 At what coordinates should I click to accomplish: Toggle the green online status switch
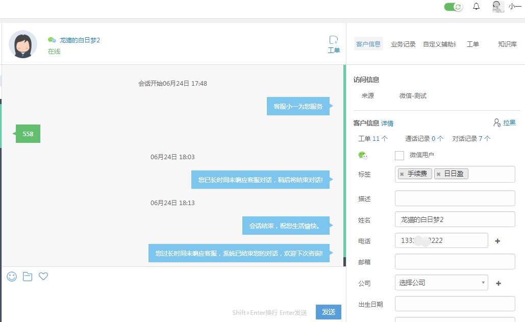(453, 7)
